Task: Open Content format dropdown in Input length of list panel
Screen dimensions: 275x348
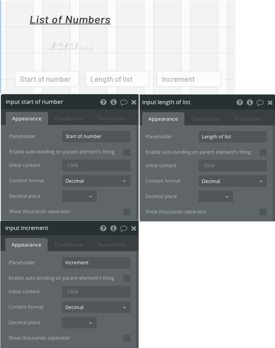Action: coord(233,181)
